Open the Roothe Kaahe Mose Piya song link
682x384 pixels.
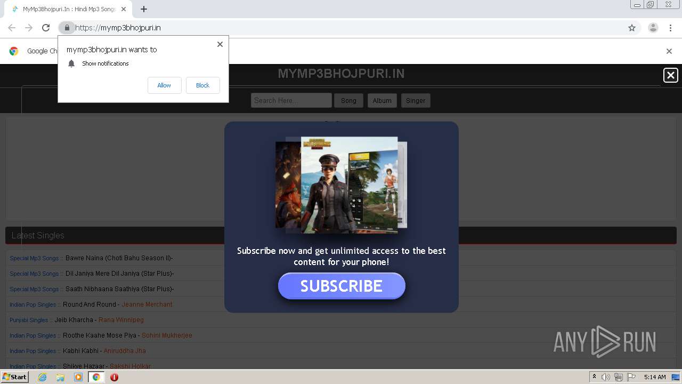[99, 335]
